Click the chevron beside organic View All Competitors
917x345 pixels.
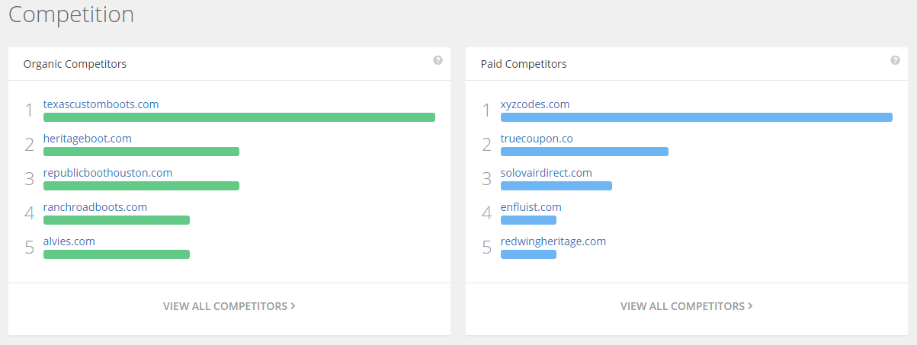click(293, 306)
